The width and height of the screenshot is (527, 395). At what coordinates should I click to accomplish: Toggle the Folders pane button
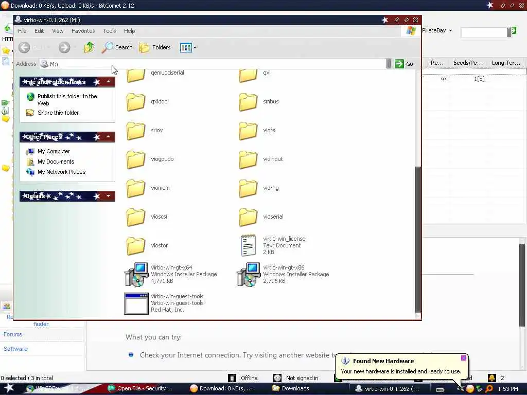pos(155,47)
